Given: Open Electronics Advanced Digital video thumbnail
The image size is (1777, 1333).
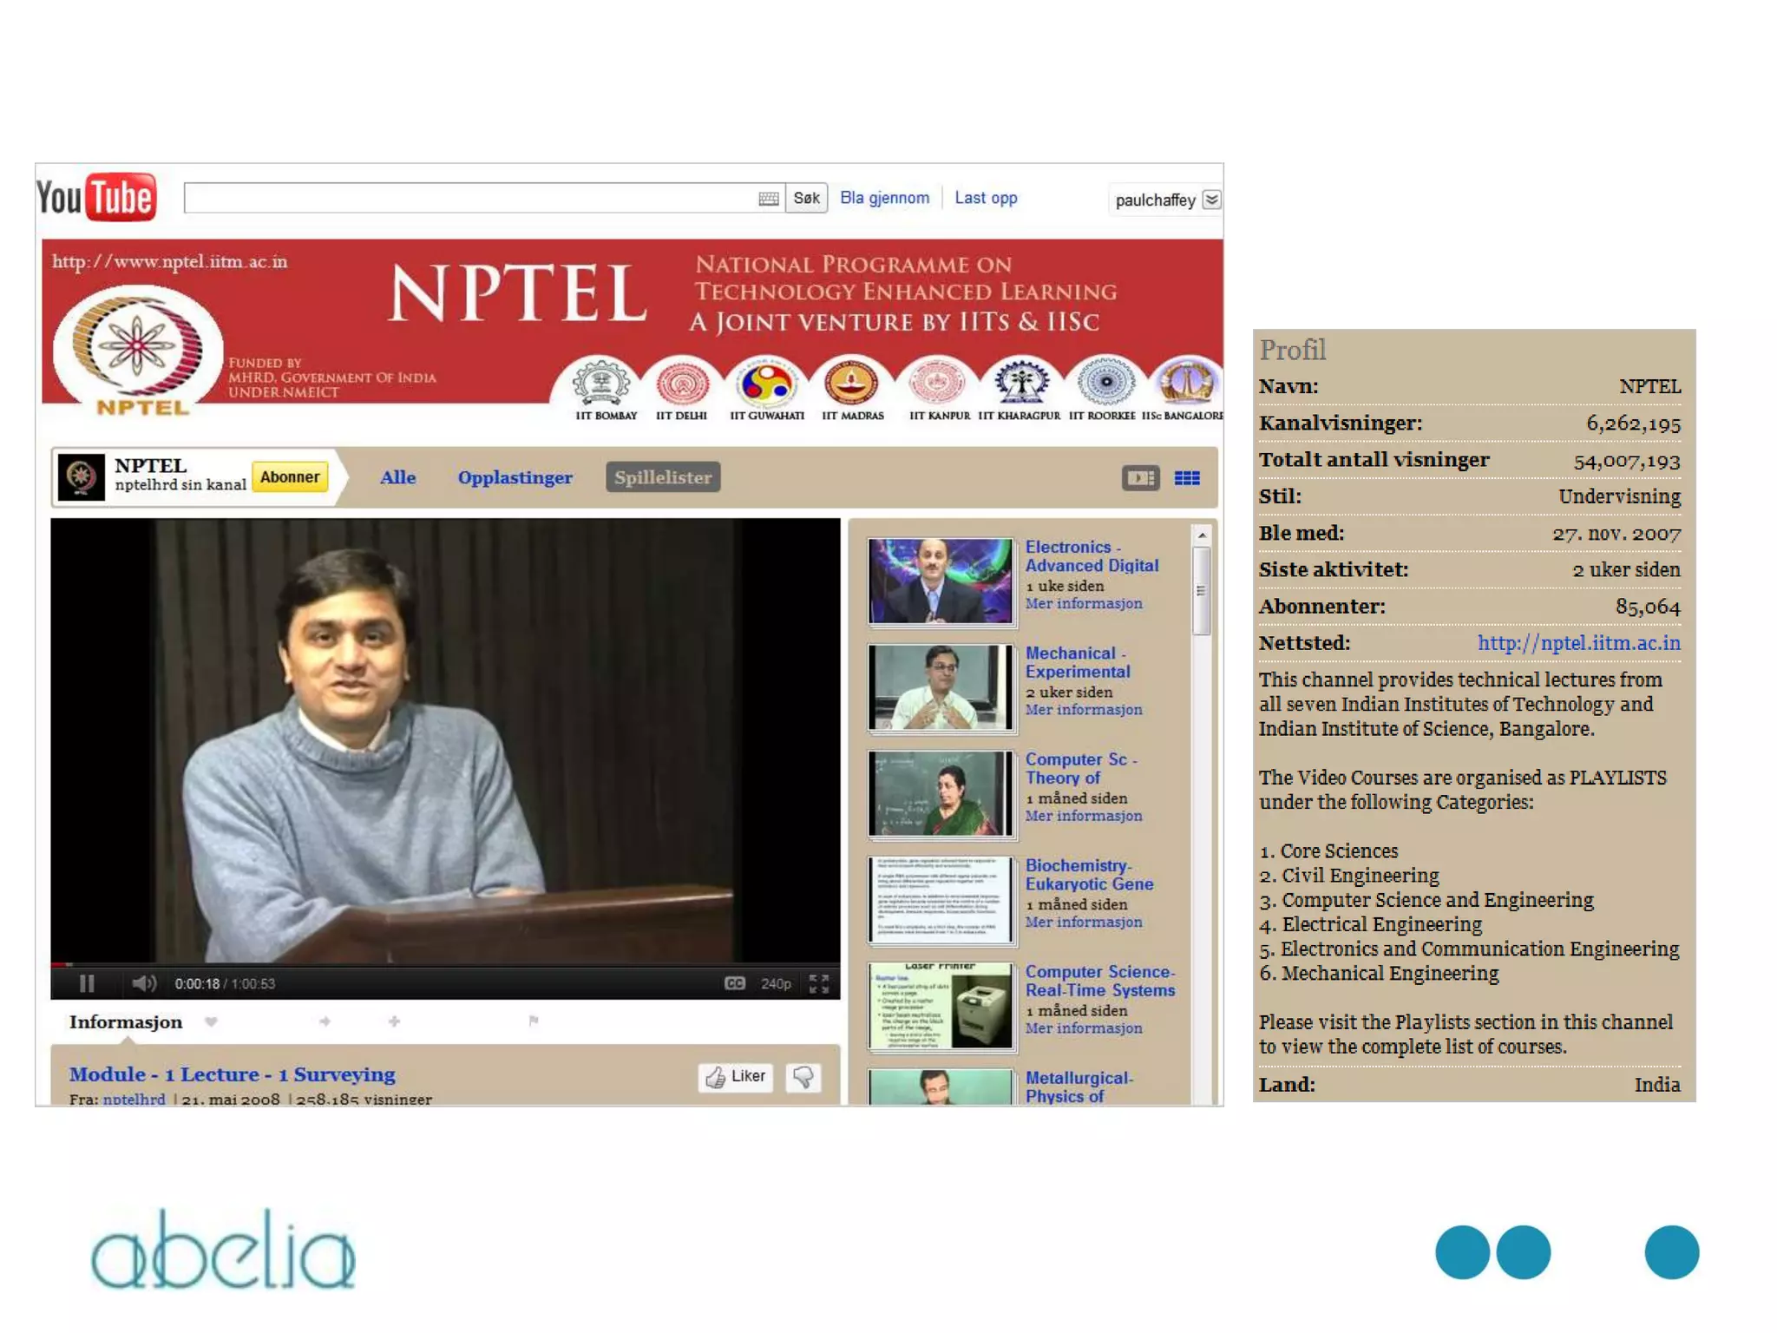Looking at the screenshot, I should click(941, 581).
